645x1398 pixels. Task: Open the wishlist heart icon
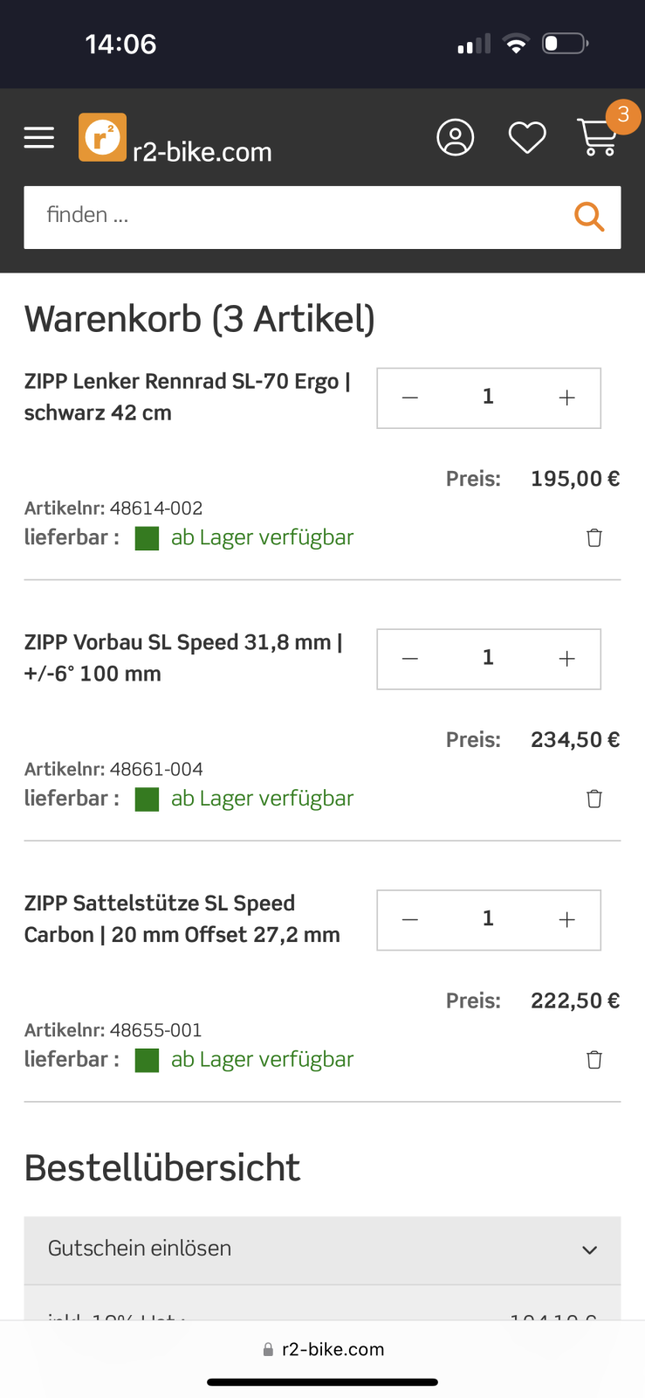[527, 137]
